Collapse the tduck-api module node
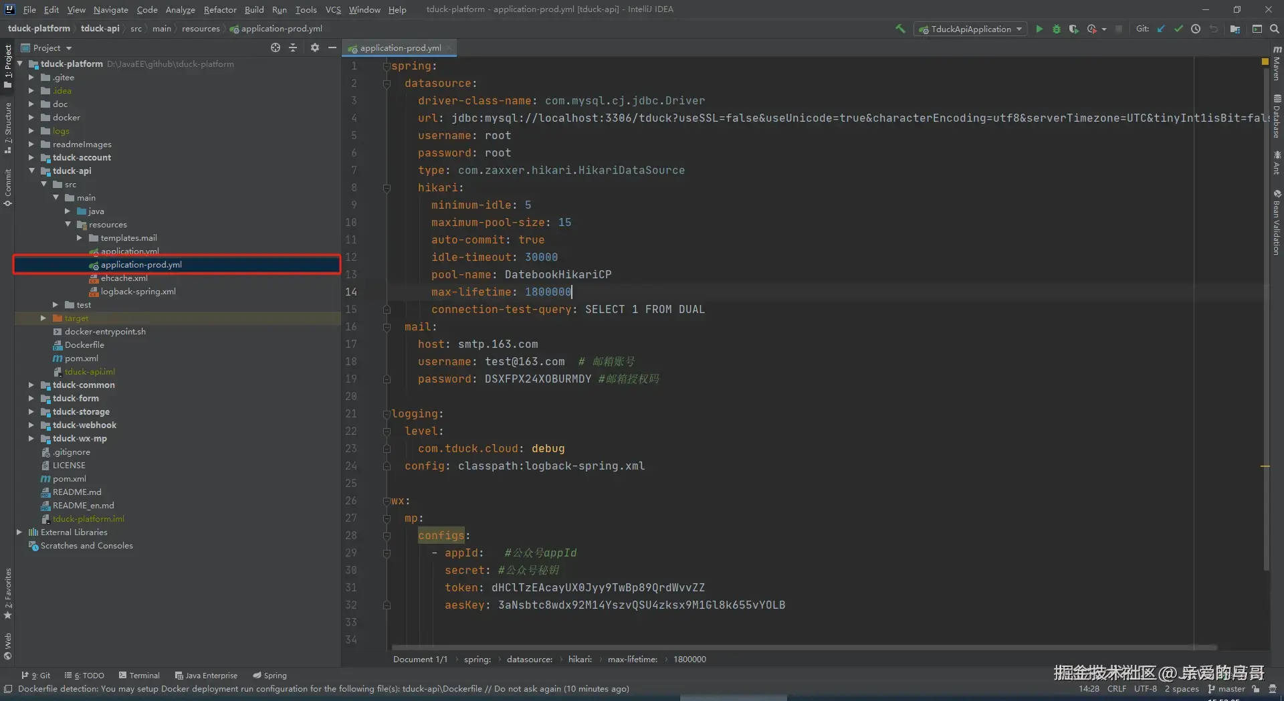This screenshot has width=1284, height=701. (x=31, y=171)
